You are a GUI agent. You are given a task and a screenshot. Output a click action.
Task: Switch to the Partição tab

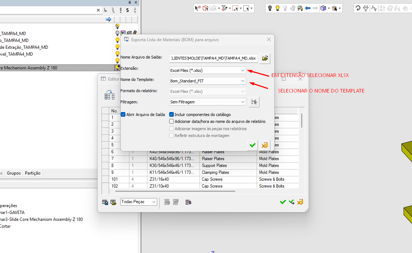coord(33,173)
